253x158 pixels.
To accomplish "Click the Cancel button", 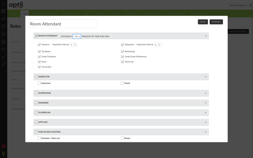I will pos(216,22).
